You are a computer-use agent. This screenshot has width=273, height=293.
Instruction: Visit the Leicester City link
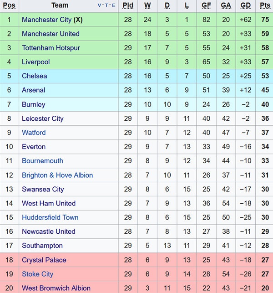pos(42,118)
